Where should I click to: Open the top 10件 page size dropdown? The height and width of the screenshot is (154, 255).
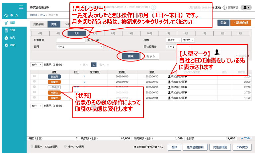36,65
